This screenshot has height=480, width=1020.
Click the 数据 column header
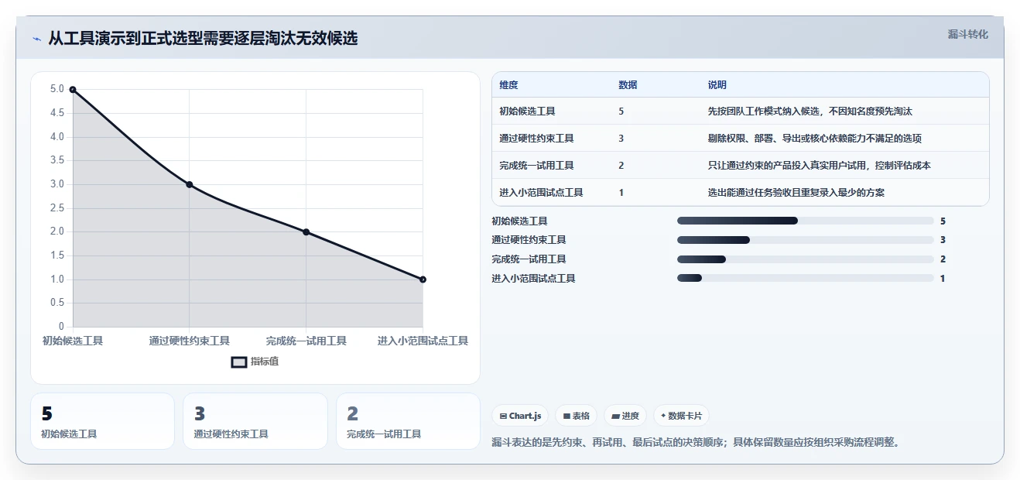click(628, 85)
